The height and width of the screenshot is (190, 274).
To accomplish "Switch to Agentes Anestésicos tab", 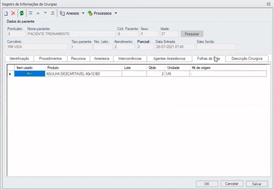I will tap(169, 58).
